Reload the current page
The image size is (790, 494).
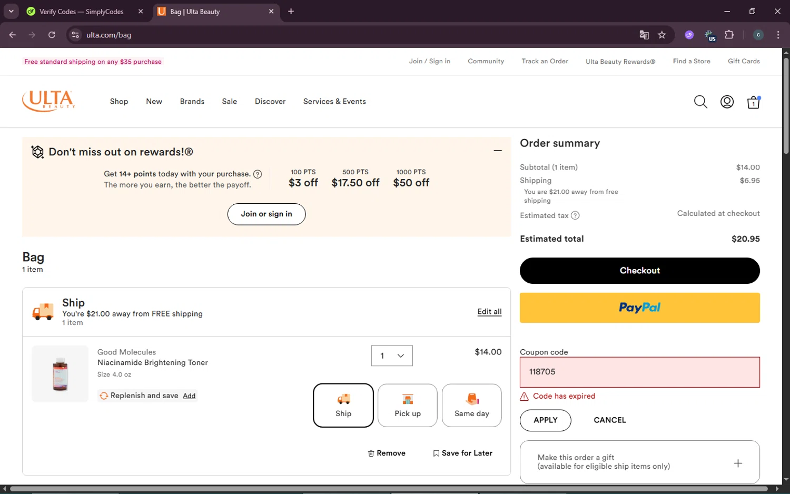[x=52, y=35]
